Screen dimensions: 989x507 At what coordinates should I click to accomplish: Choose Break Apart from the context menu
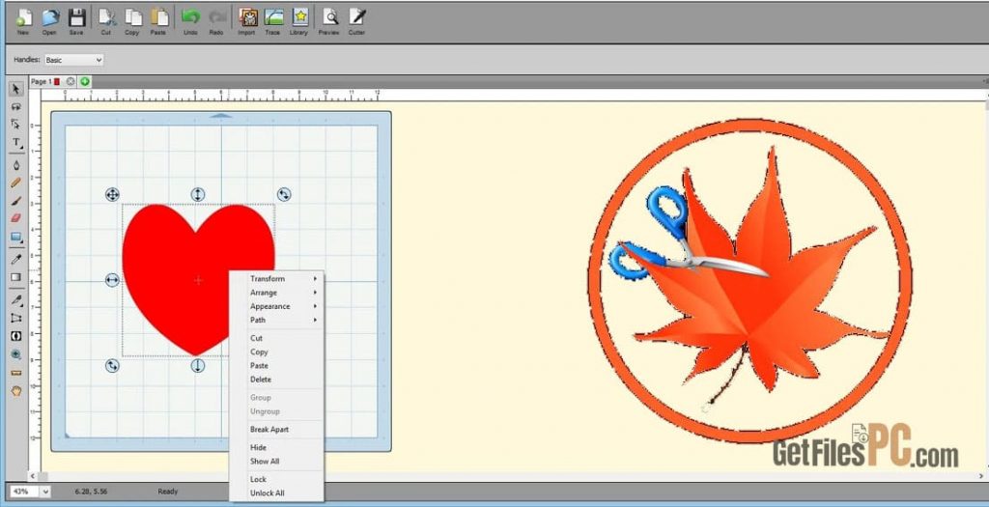(276, 430)
